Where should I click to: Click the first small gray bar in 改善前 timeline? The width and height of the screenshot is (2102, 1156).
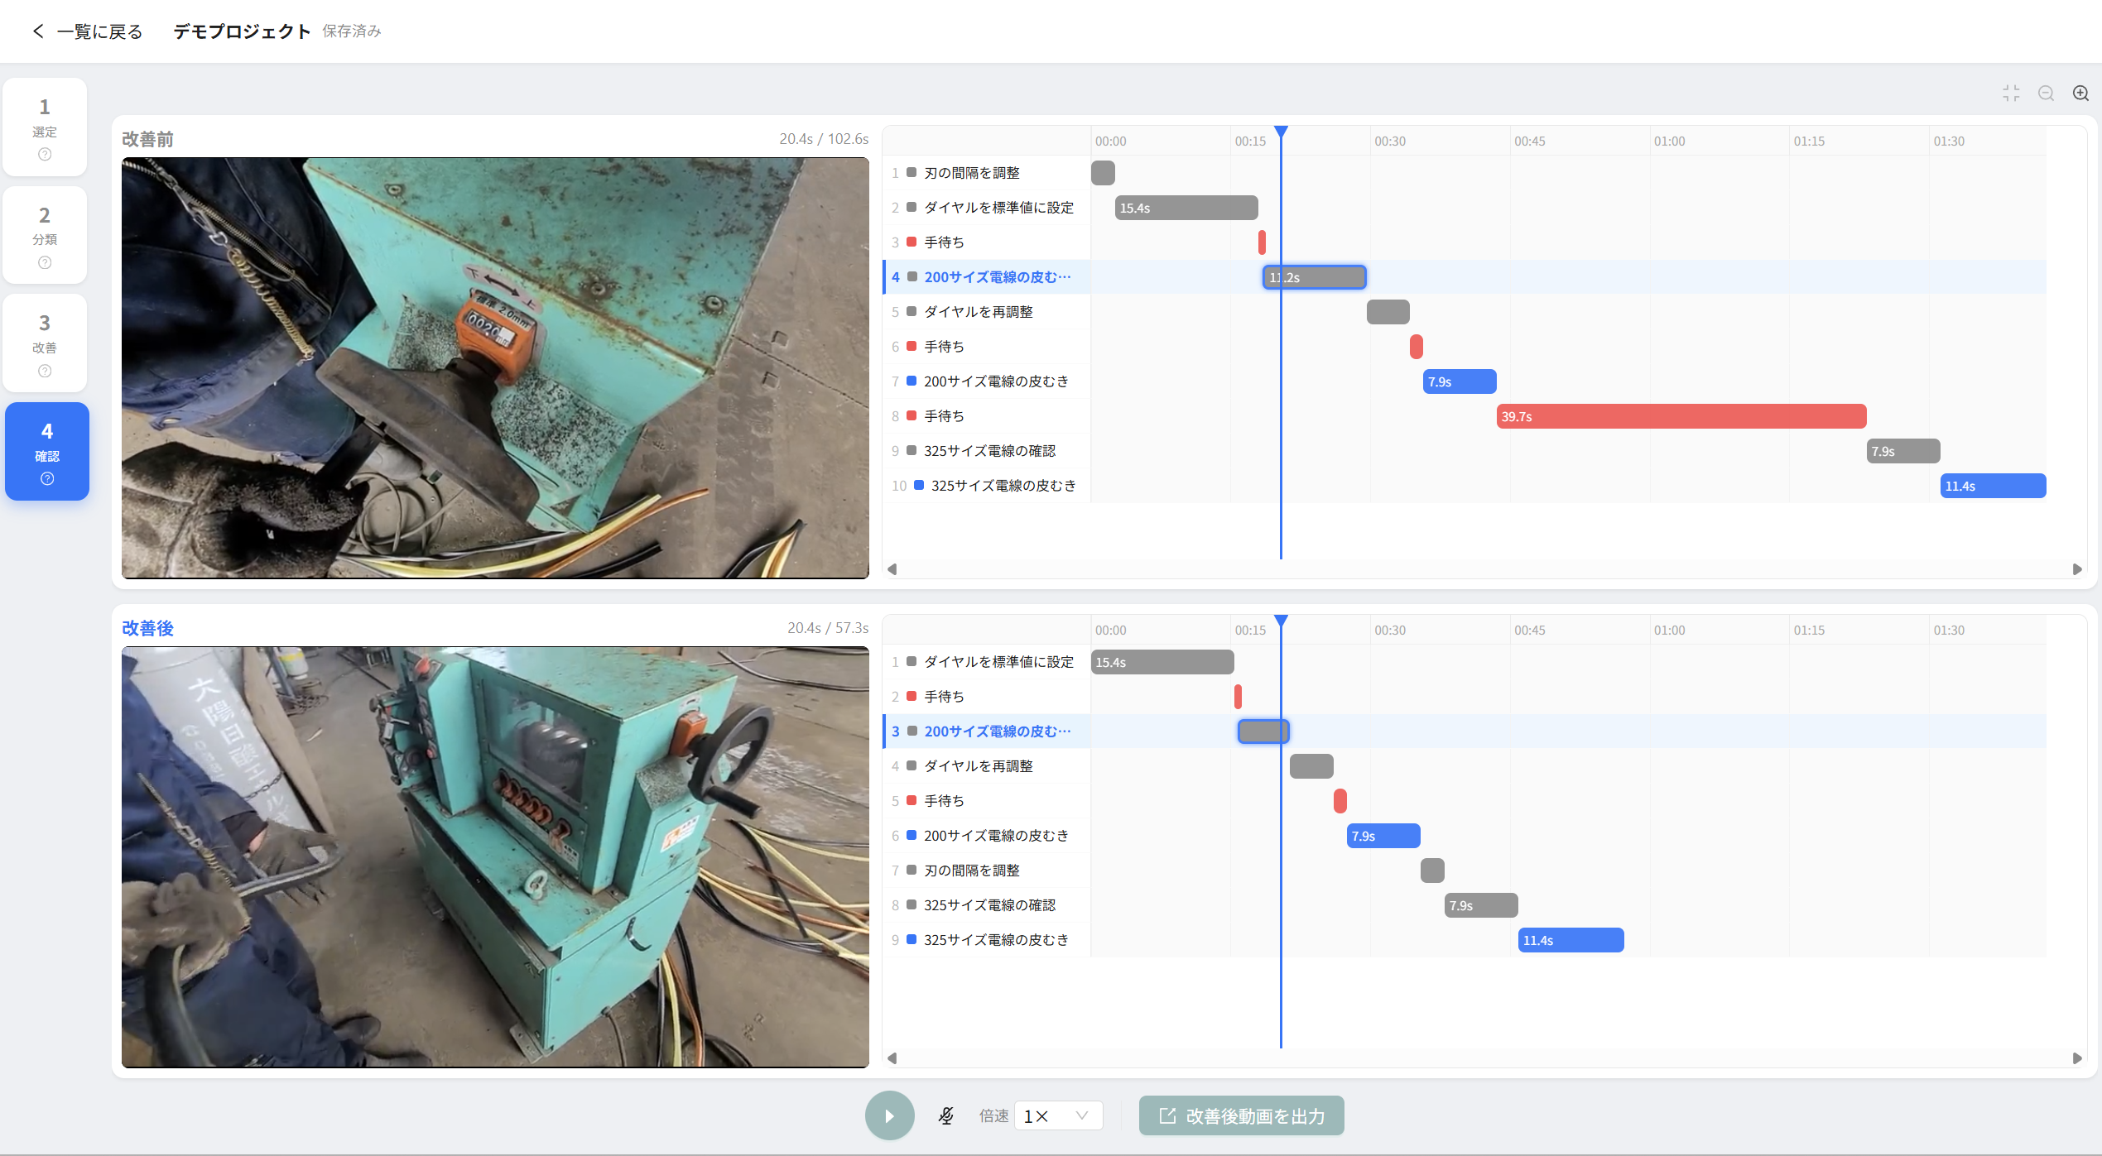coord(1103,173)
